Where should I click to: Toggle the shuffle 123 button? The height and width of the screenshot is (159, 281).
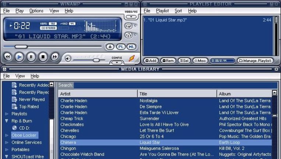[129, 35]
